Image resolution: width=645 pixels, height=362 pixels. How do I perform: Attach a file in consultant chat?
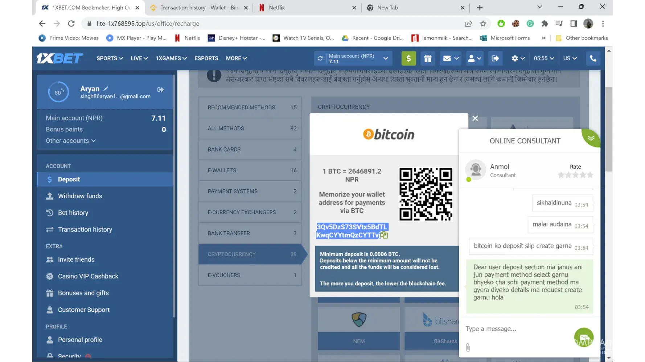click(468, 348)
